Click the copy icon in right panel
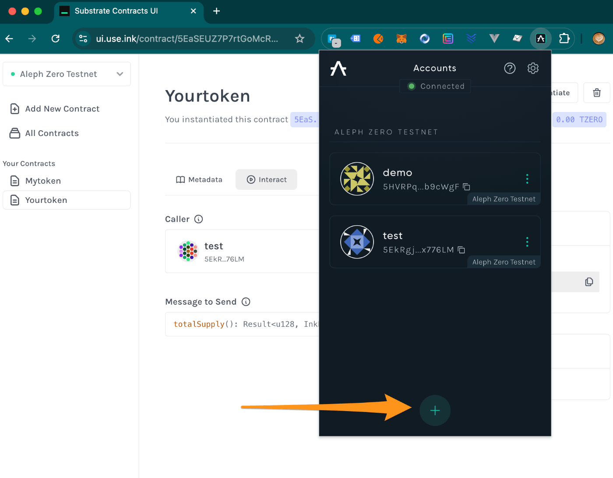Screen dimensions: 613x478 [x=589, y=282]
